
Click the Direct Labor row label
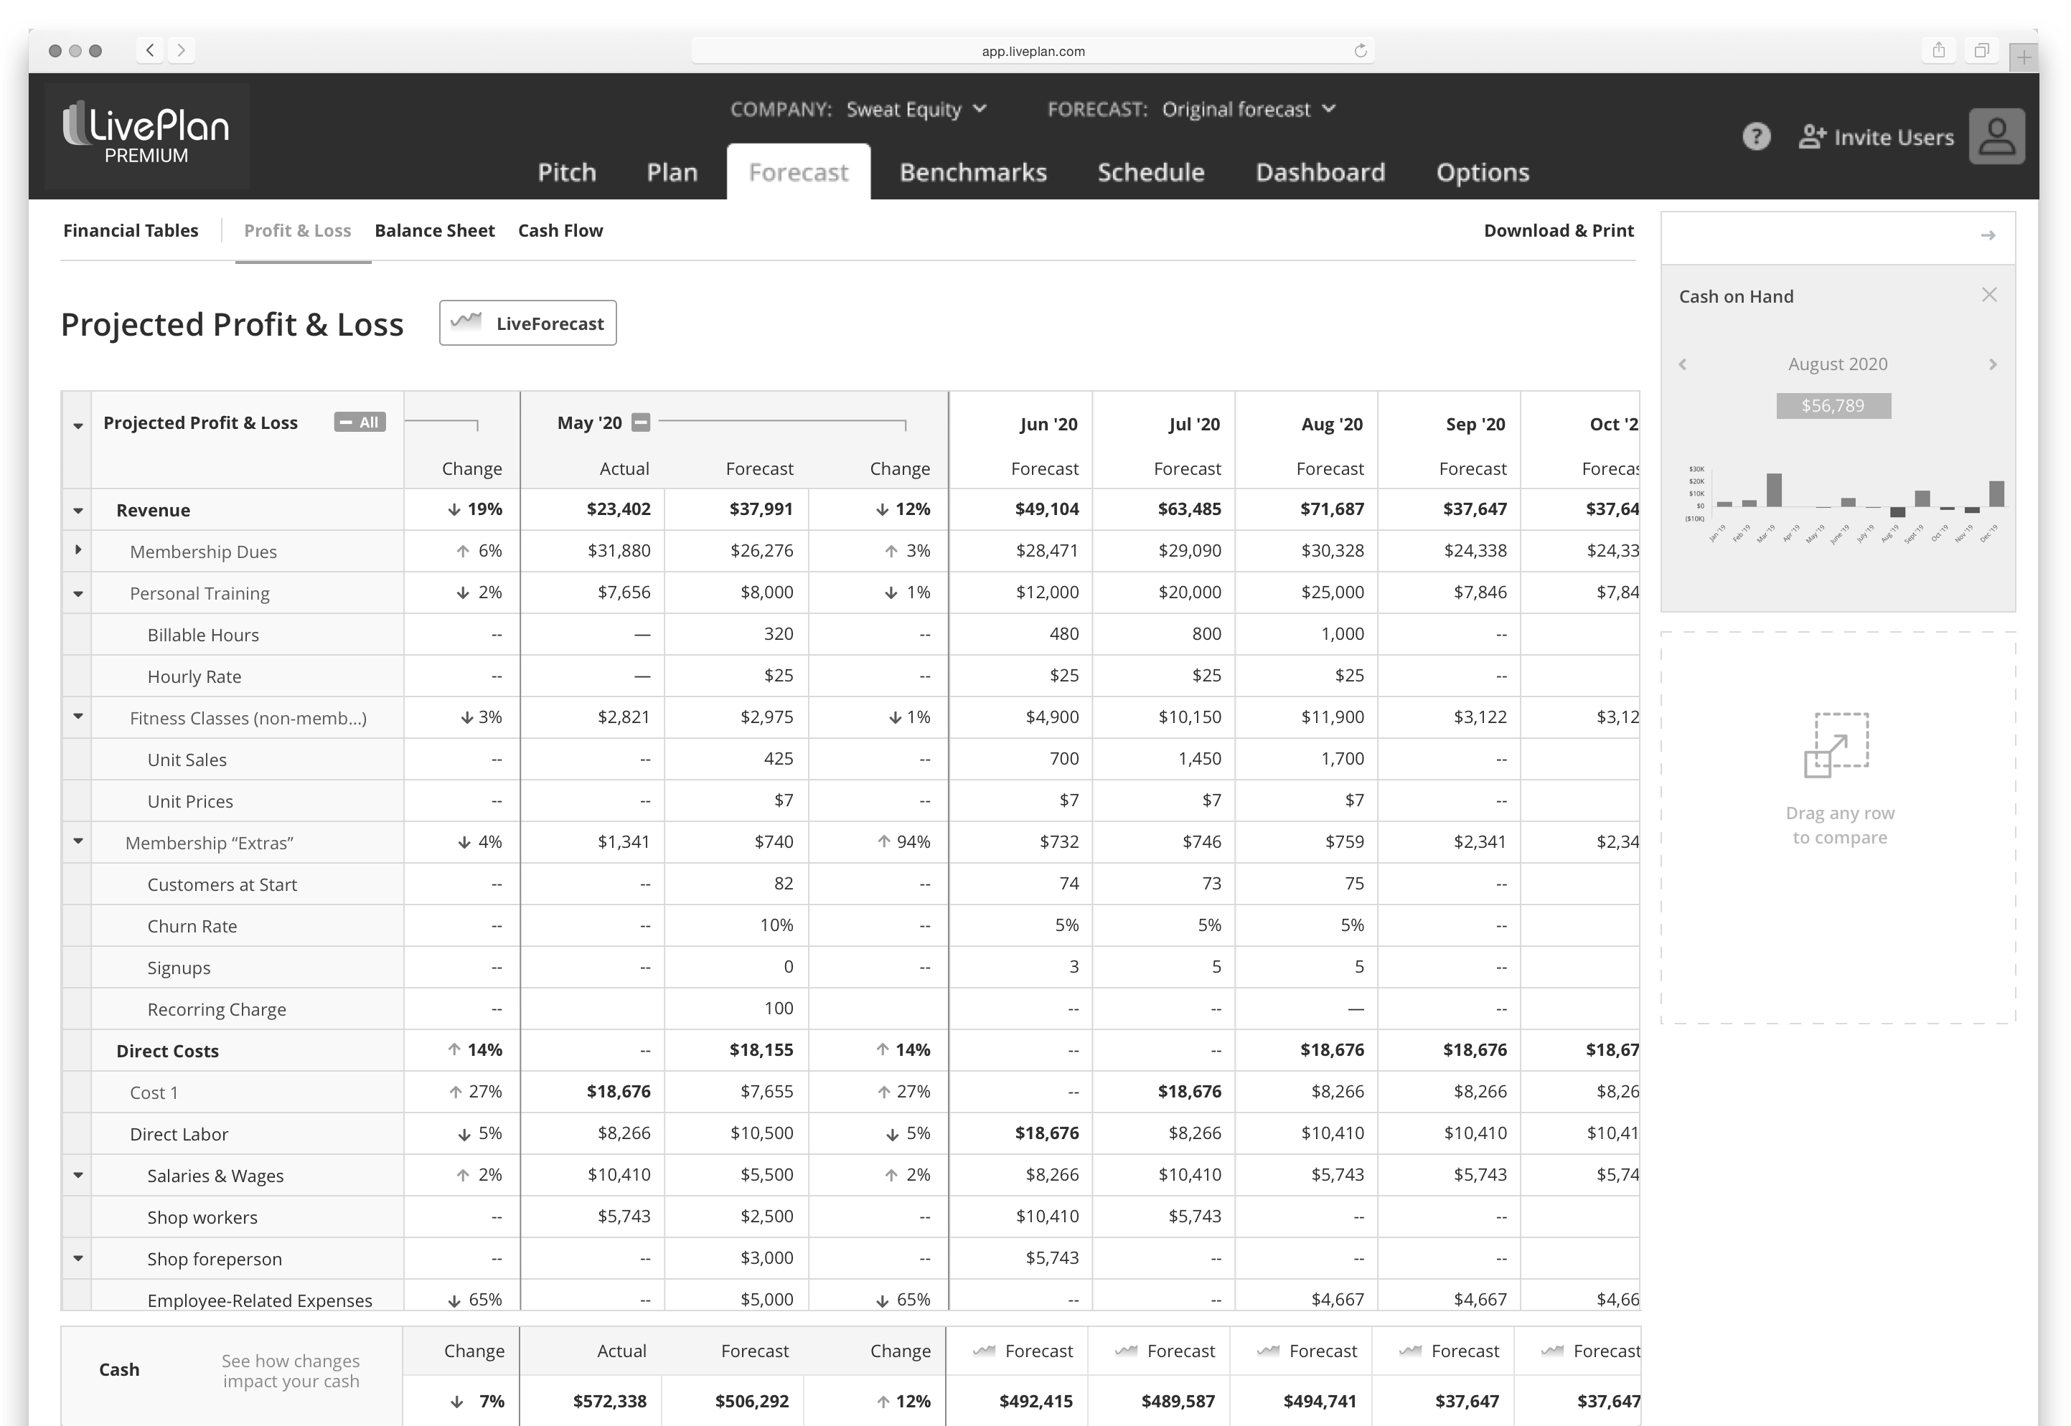click(x=179, y=1135)
